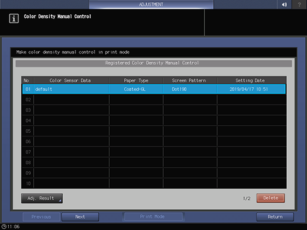This screenshot has height=230, width=307.
Task: Click the information icon beside the title
Action: pyautogui.click(x=14, y=18)
